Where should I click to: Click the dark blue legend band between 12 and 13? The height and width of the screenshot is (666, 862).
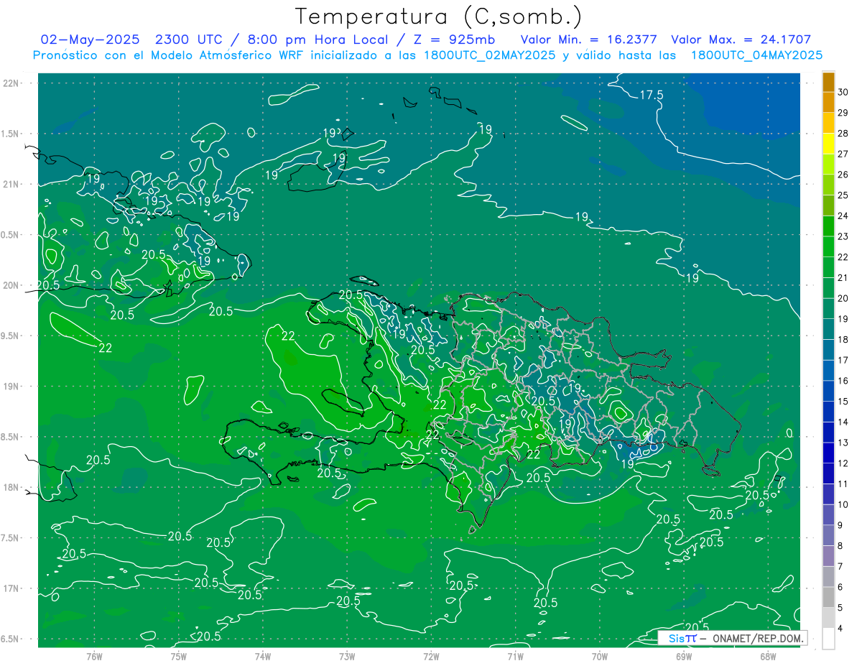828,453
